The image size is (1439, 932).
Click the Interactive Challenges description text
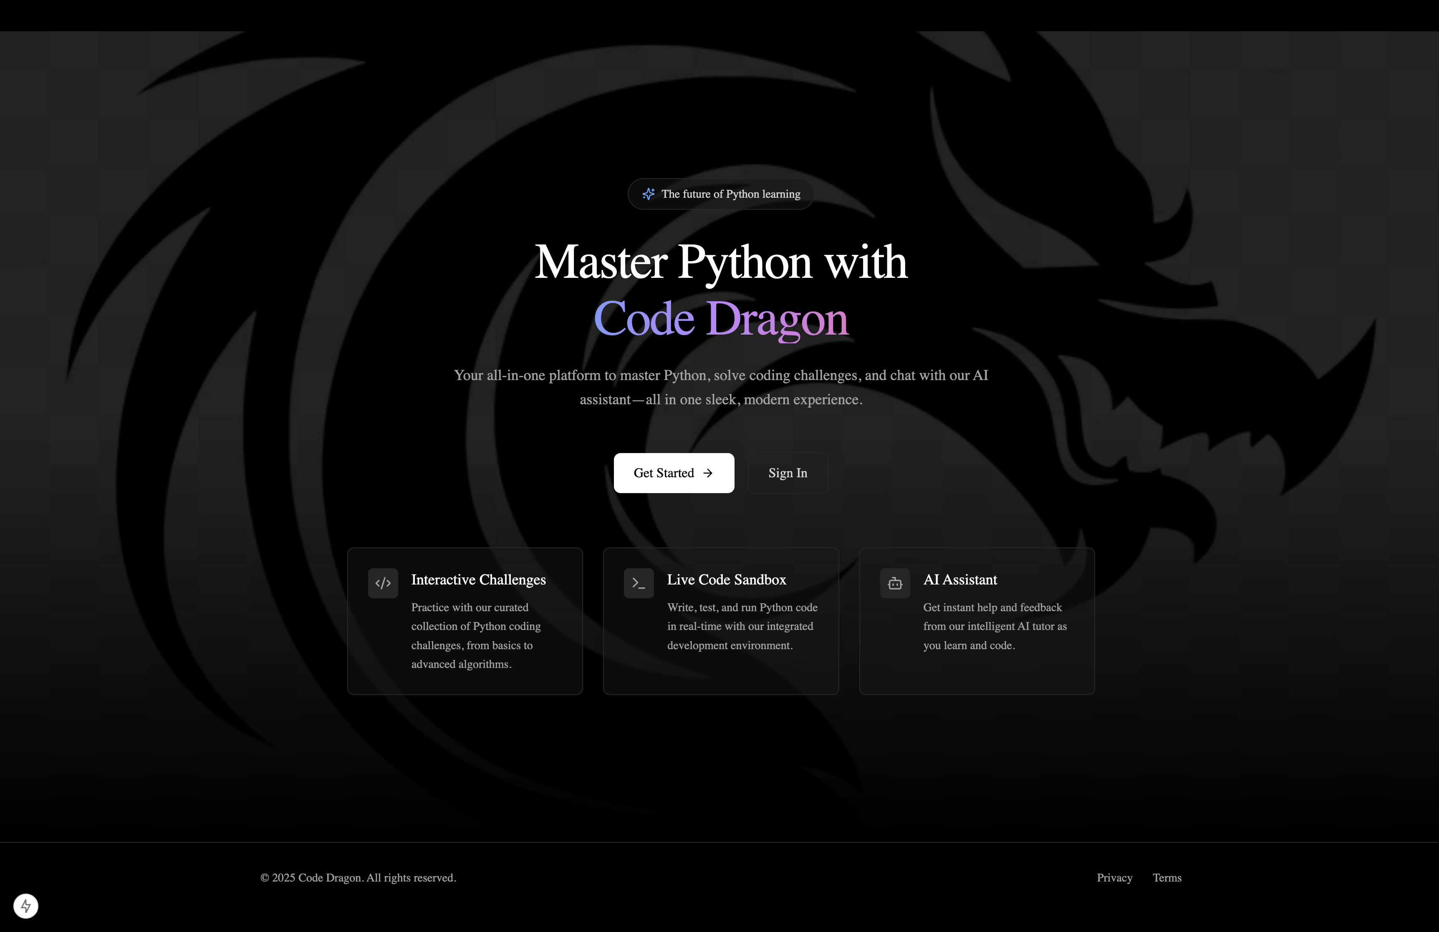475,636
